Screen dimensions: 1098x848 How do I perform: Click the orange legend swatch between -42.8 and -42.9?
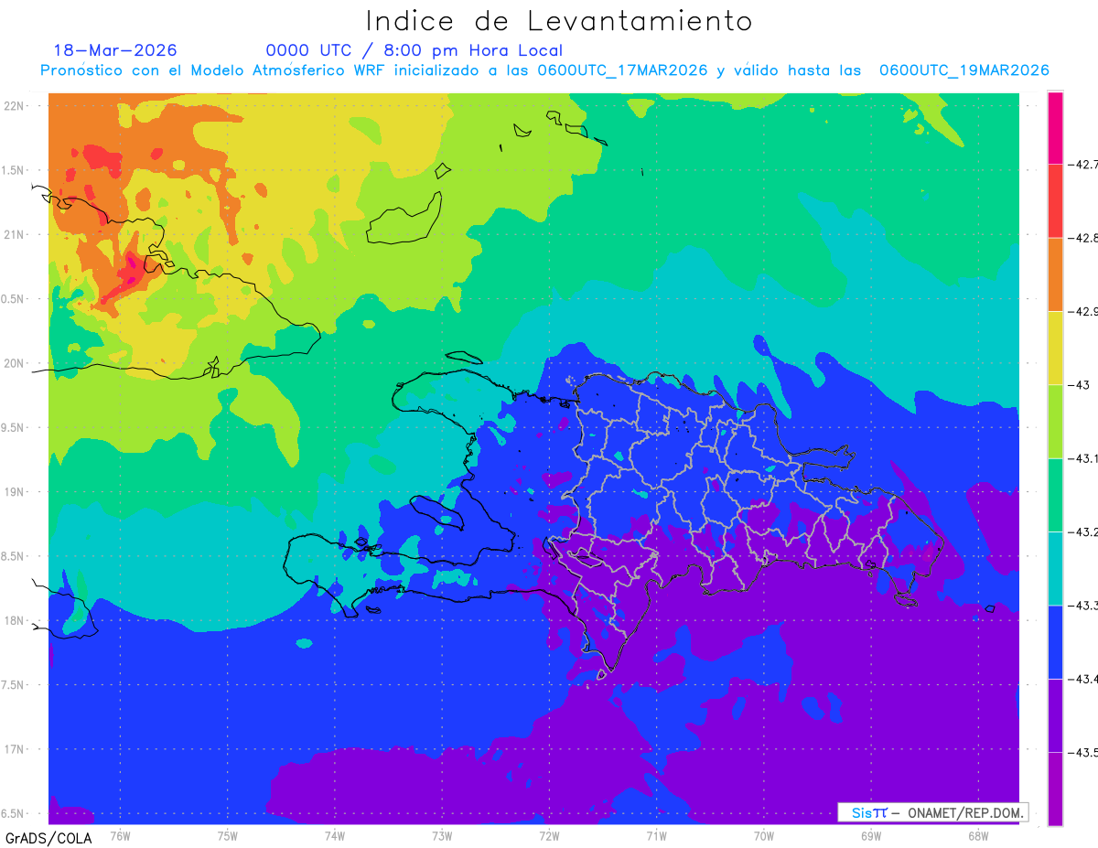(x=1055, y=274)
